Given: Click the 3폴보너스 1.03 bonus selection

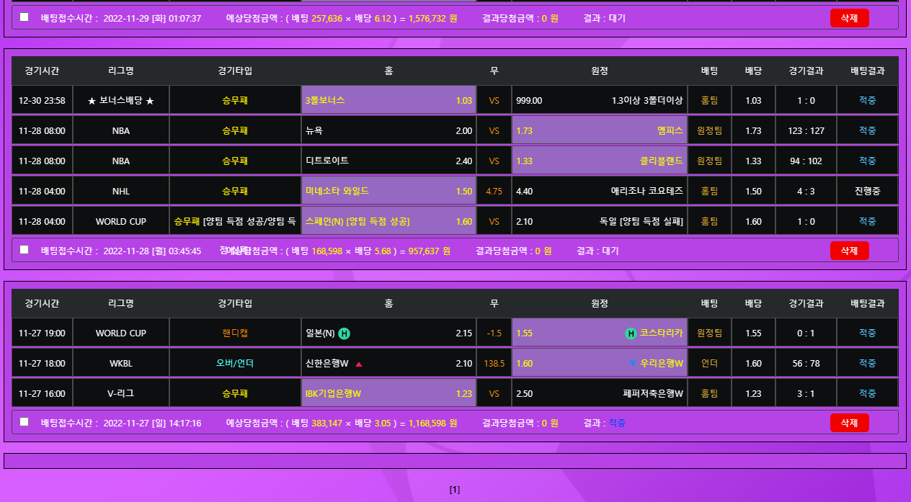Looking at the screenshot, I should point(388,101).
